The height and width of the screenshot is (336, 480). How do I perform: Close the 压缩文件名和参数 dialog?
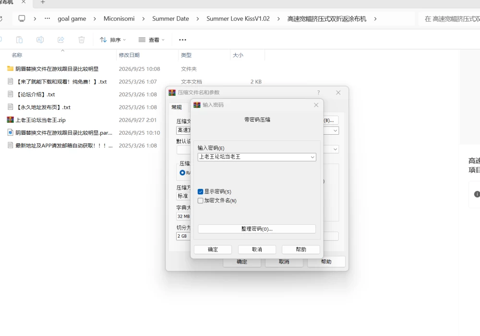(338, 93)
